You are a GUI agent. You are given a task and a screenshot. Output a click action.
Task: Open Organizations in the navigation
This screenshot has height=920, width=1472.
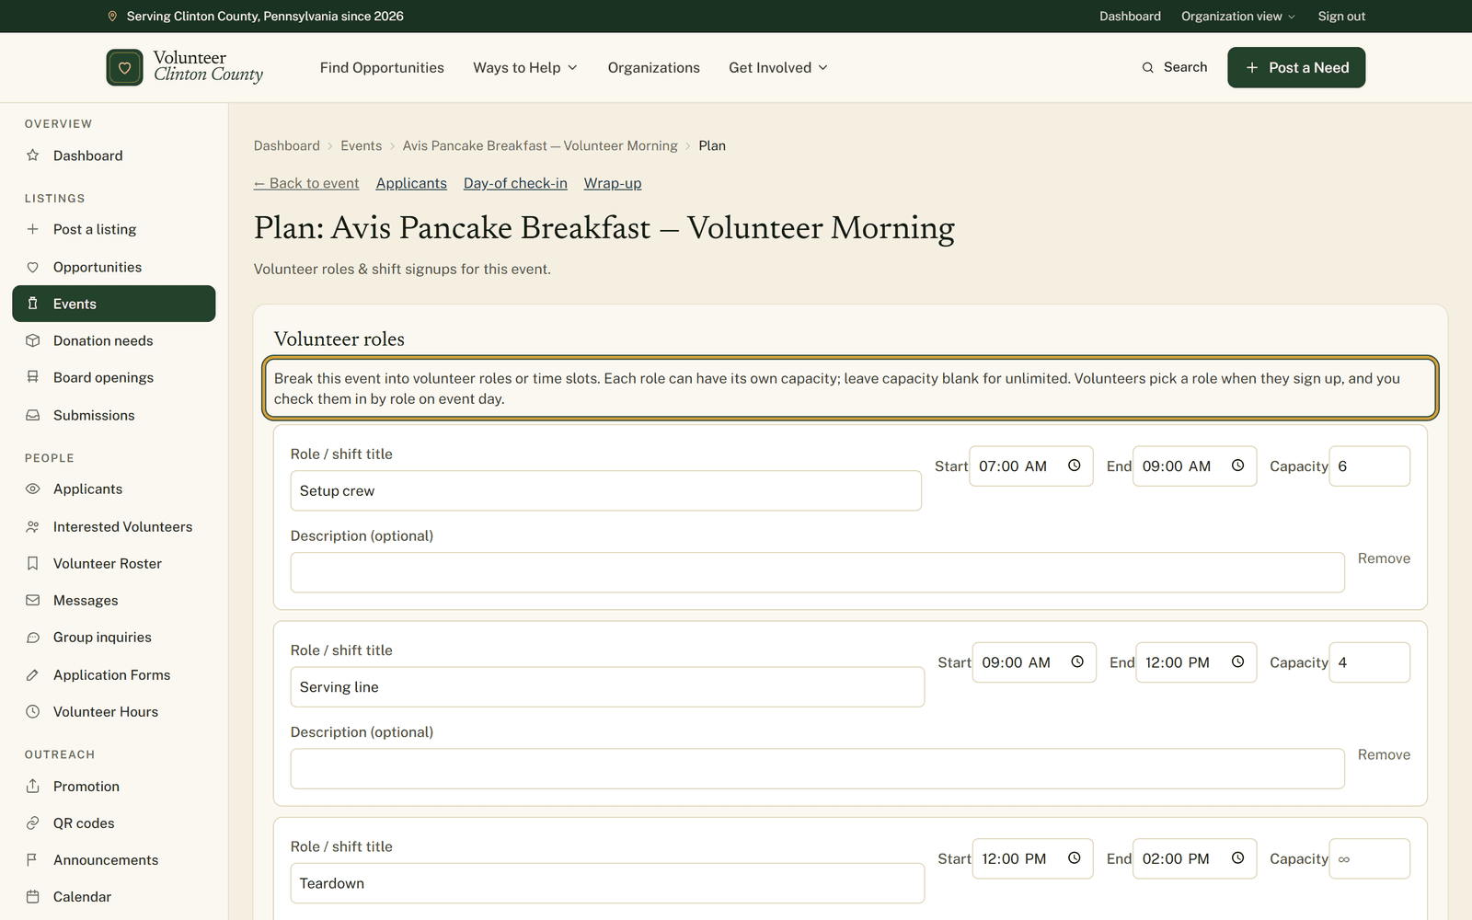[x=653, y=67]
